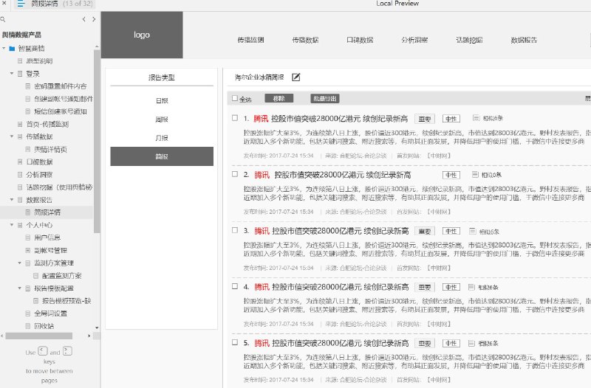Select 日报 report type
This screenshot has width=591, height=388.
point(162,100)
